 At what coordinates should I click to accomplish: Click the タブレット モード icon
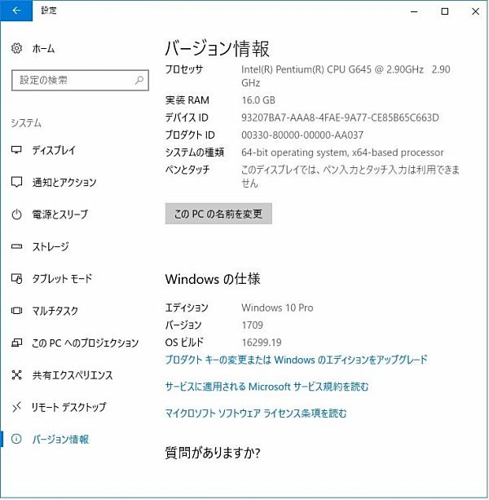click(17, 279)
